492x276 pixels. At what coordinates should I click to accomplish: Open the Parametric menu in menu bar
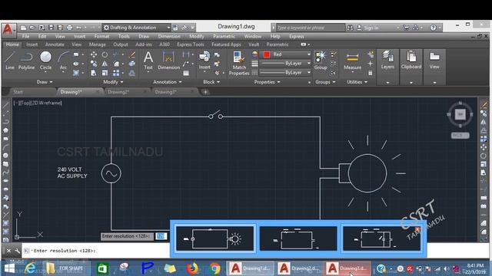point(224,36)
